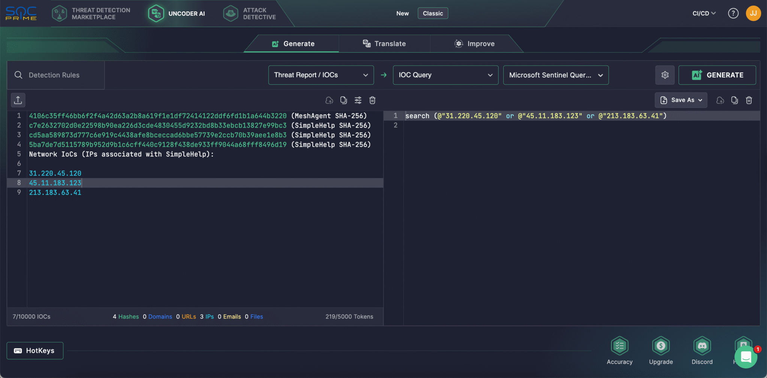Switch the interface to New mode
767x378 pixels.
click(402, 13)
